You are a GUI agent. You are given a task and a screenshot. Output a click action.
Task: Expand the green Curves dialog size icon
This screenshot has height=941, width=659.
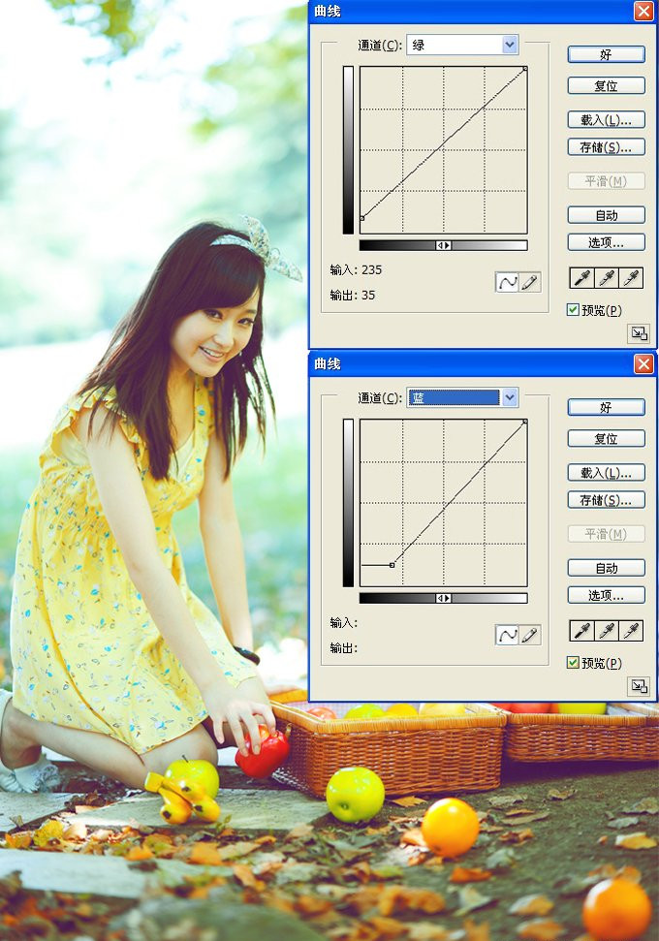(639, 333)
